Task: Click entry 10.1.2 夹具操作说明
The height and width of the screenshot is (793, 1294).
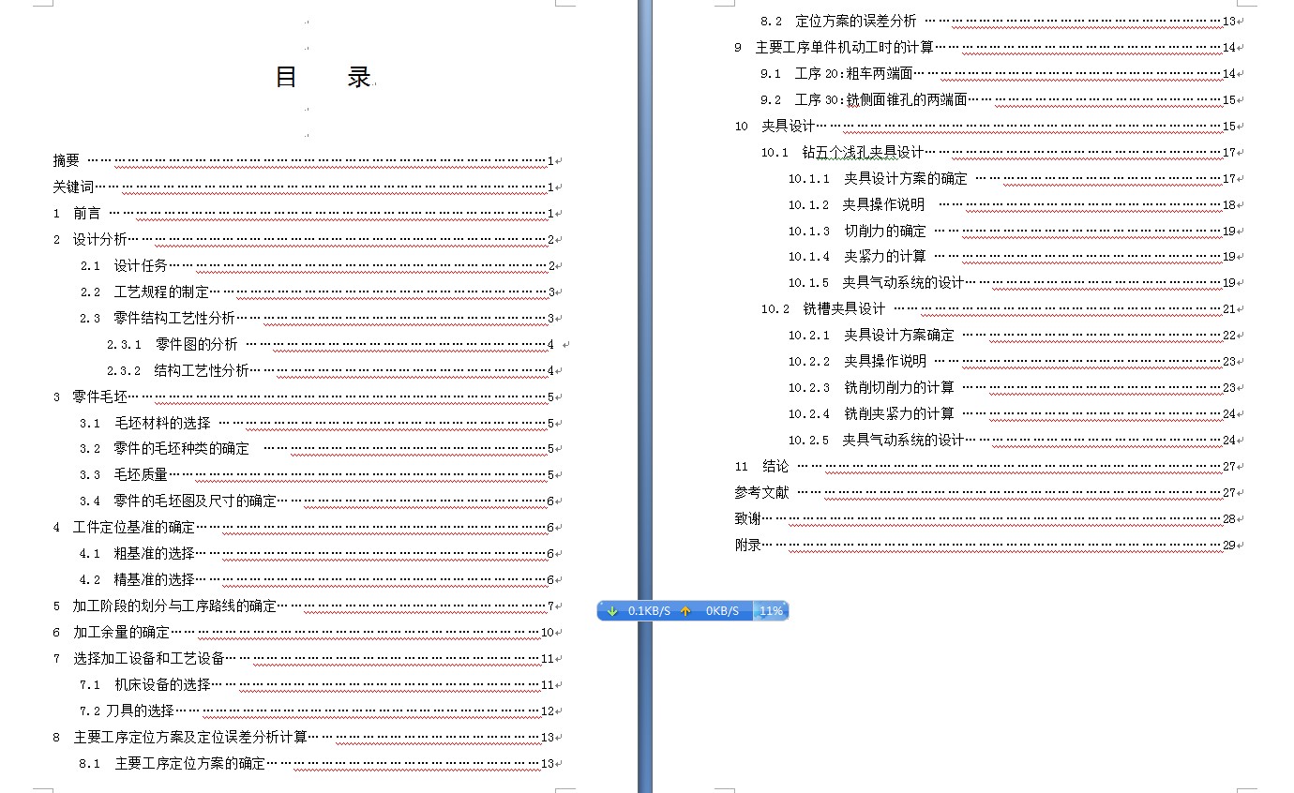Action: (1013, 204)
